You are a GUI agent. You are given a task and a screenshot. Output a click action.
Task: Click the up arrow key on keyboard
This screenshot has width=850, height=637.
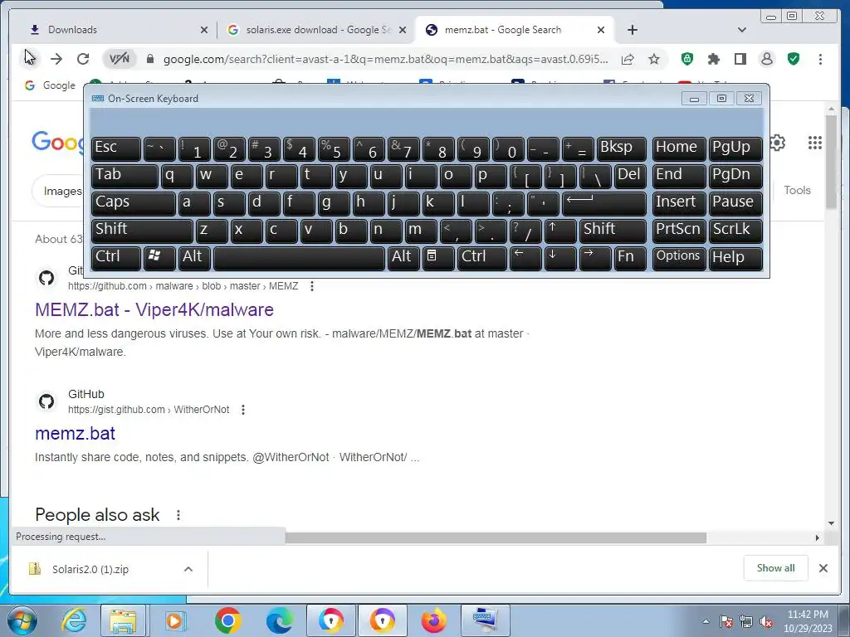(x=560, y=231)
